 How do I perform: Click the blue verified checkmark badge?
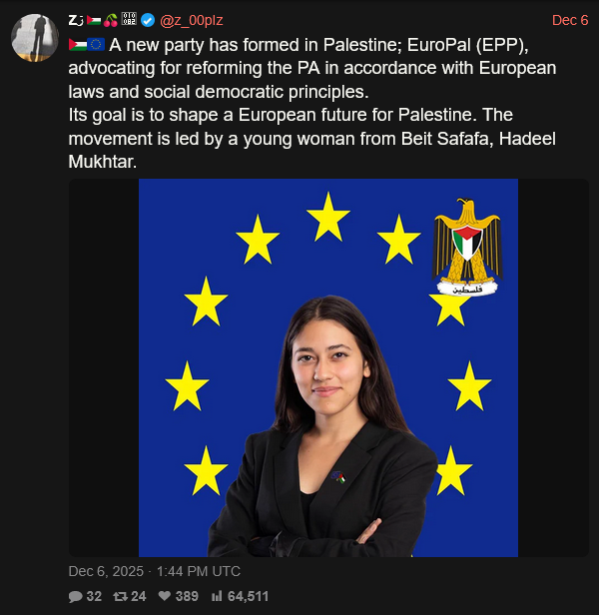pos(149,20)
